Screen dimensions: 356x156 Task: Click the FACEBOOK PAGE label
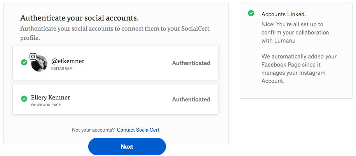click(46, 105)
